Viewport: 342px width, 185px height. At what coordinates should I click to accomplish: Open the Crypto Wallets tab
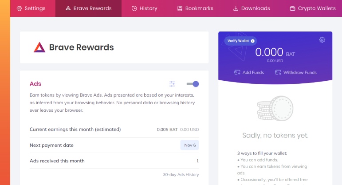coord(312,8)
